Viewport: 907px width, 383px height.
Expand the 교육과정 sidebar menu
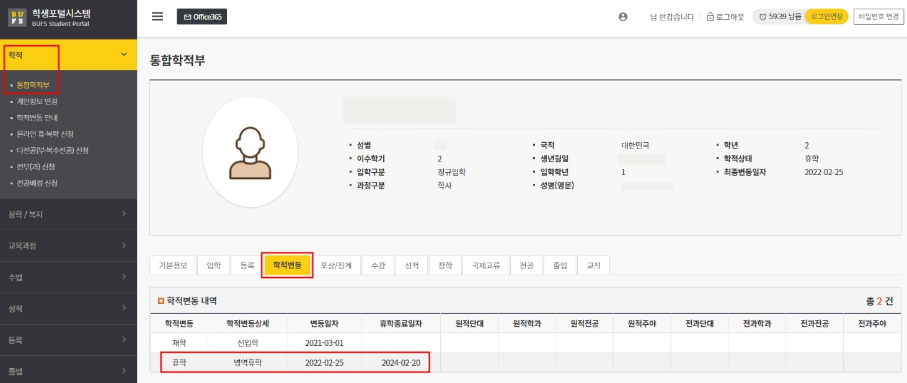tap(68, 246)
